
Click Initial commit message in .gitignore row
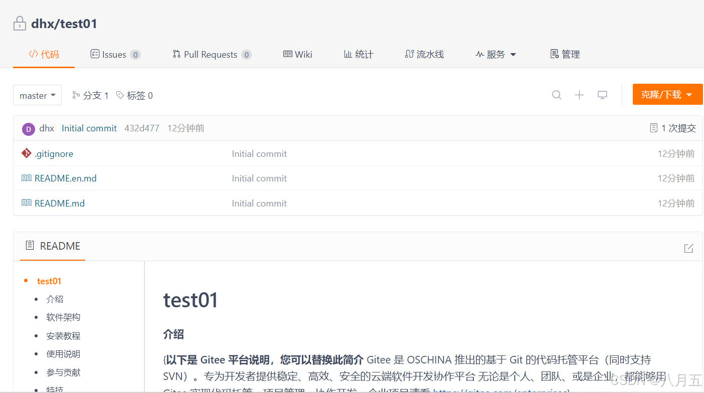259,154
